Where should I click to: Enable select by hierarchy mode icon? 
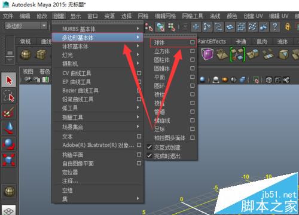click(x=149, y=27)
